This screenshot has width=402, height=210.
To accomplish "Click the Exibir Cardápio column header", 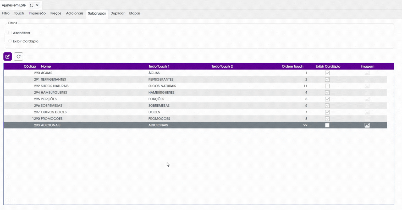I will [x=328, y=67].
